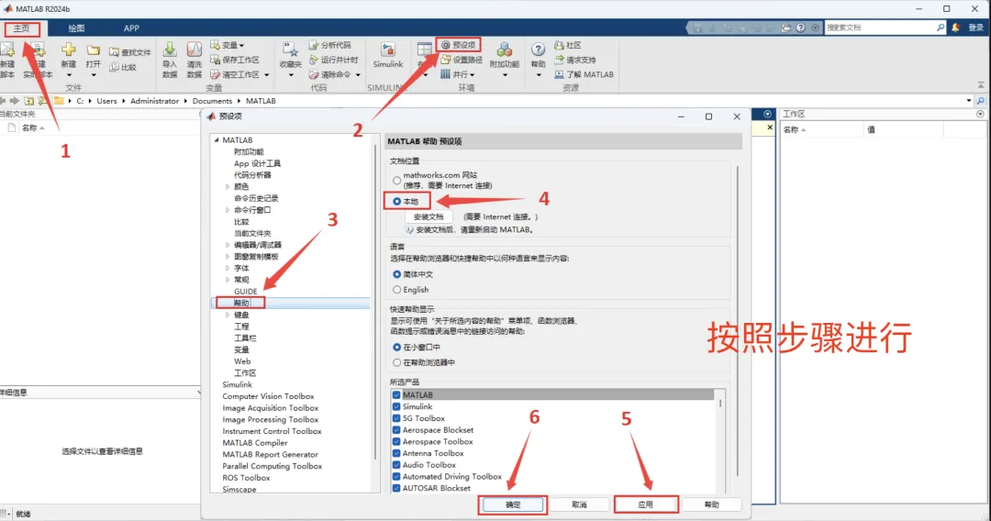Click 确定 in the preferences dialog
The height and width of the screenshot is (521, 991).
tap(513, 504)
